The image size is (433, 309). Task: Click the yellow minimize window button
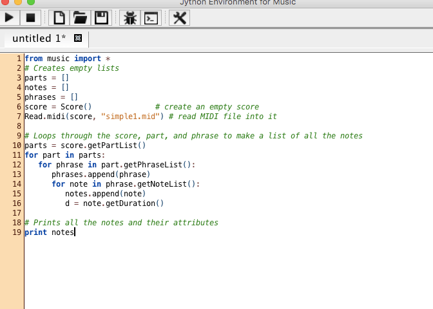[19, 2]
